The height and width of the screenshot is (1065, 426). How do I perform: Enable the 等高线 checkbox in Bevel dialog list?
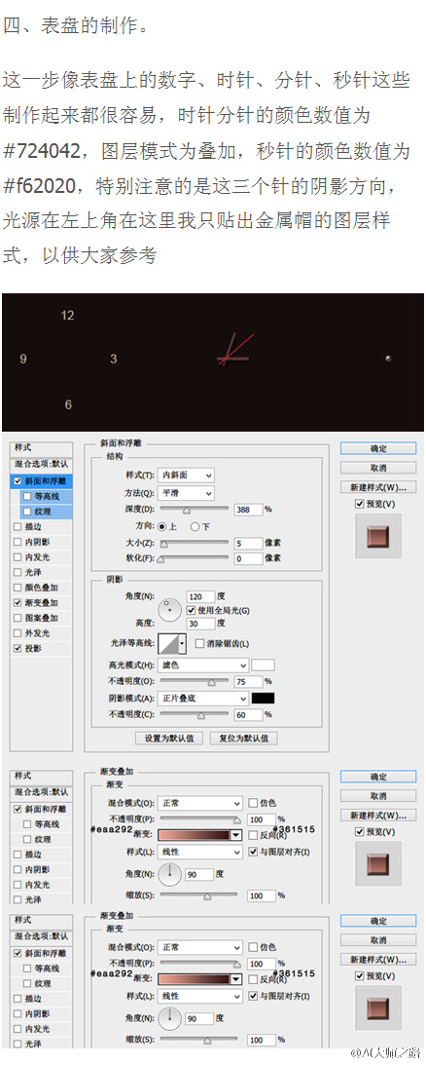27,497
